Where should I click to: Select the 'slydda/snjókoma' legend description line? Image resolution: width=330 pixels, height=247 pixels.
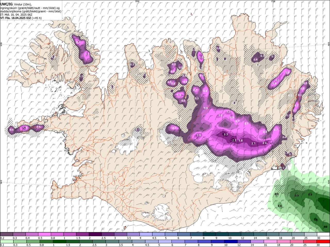tap(31, 11)
